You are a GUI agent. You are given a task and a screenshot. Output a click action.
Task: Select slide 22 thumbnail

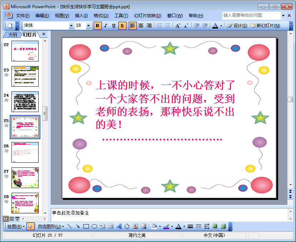25,51
